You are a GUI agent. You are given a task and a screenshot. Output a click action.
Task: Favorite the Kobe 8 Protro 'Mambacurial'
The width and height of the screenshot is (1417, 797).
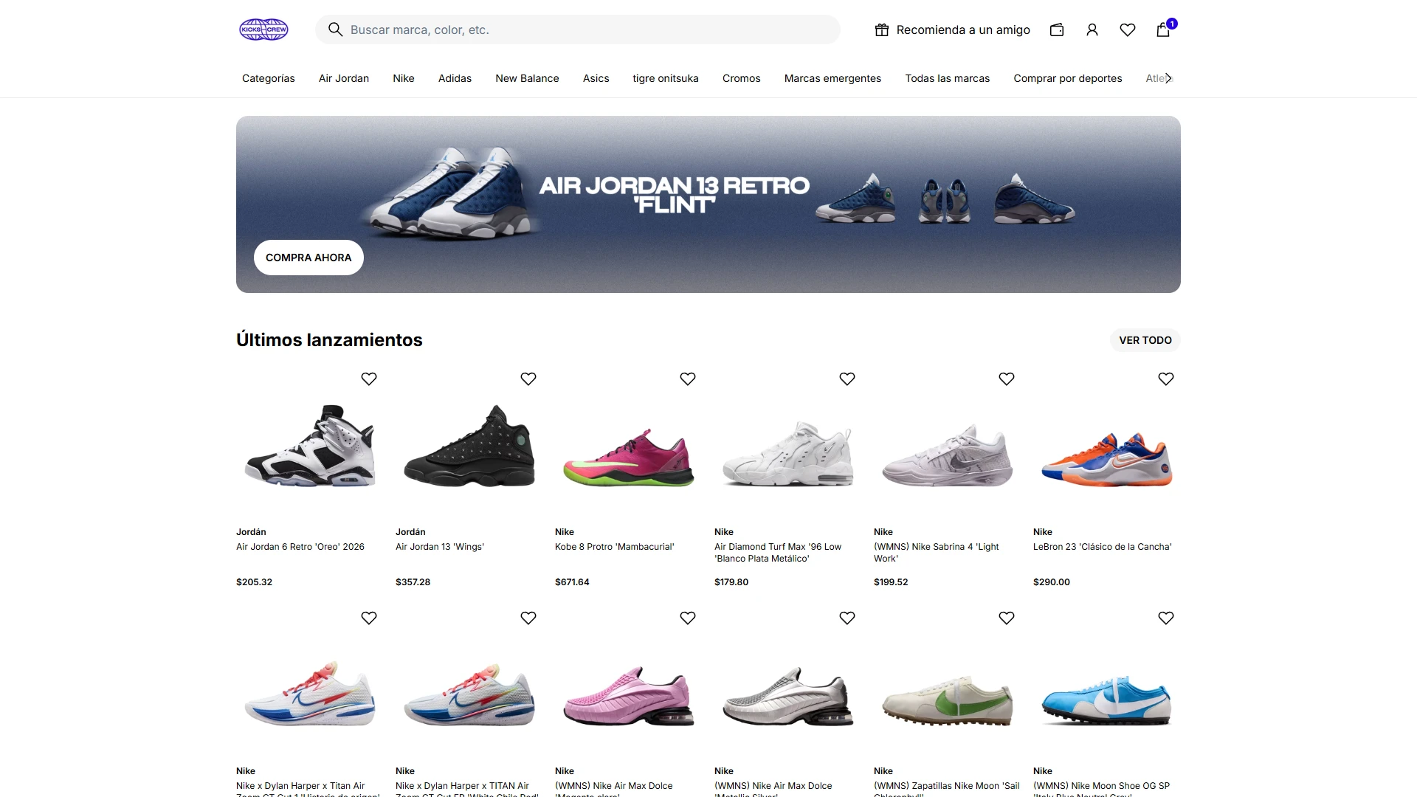tap(688, 379)
